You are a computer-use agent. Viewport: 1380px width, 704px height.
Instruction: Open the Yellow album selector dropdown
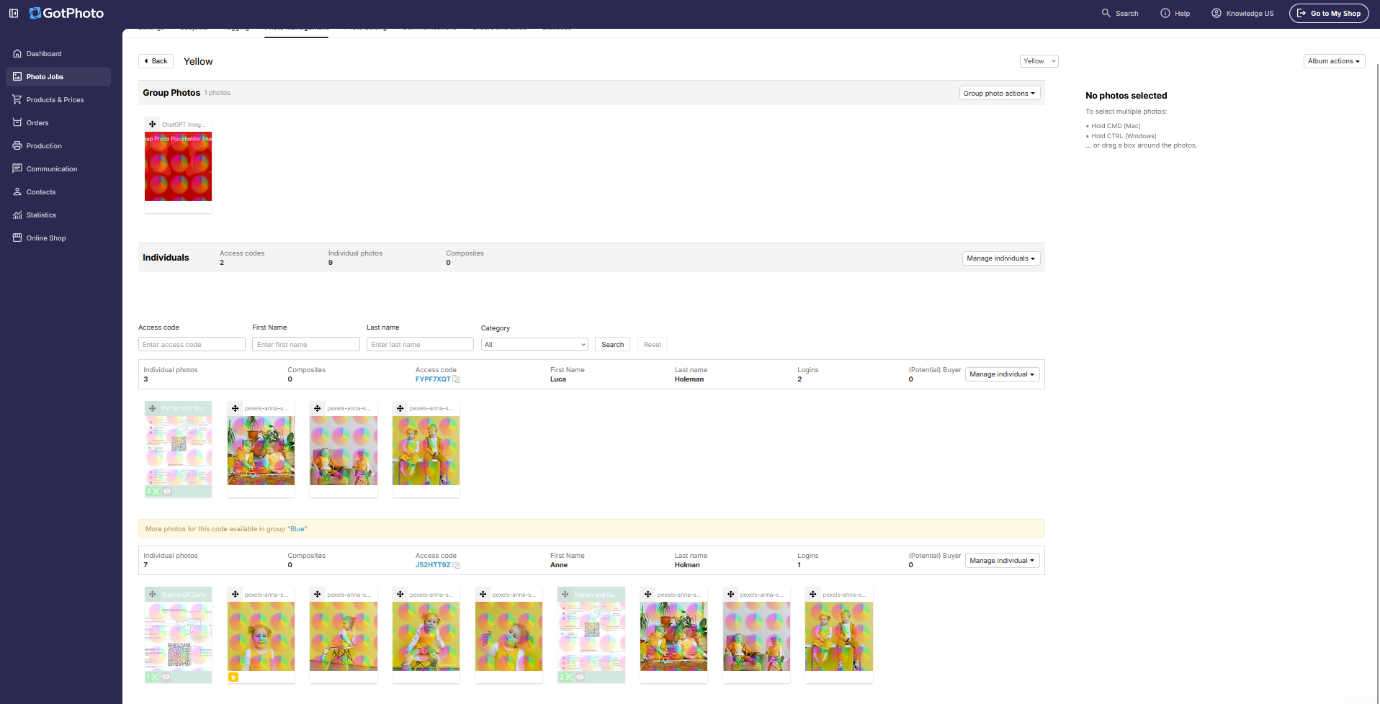1039,61
